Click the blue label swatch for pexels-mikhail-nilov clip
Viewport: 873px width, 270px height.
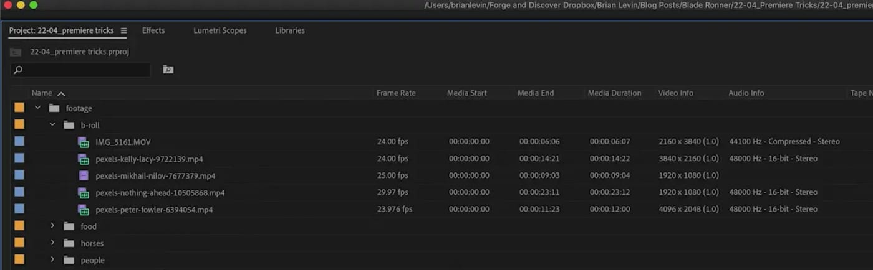coord(19,175)
